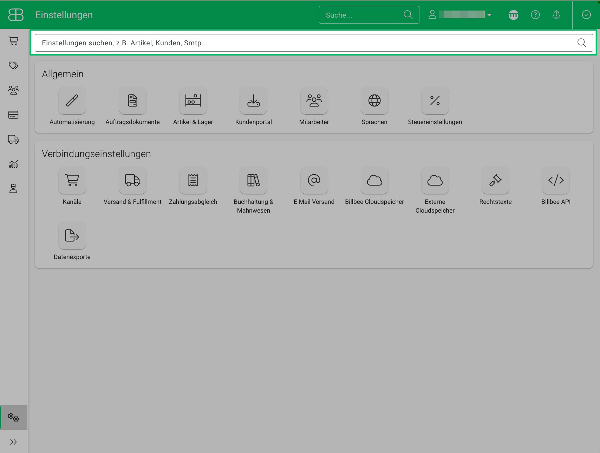Open Billbee Cloudspeicher cloud icon

[x=374, y=180]
